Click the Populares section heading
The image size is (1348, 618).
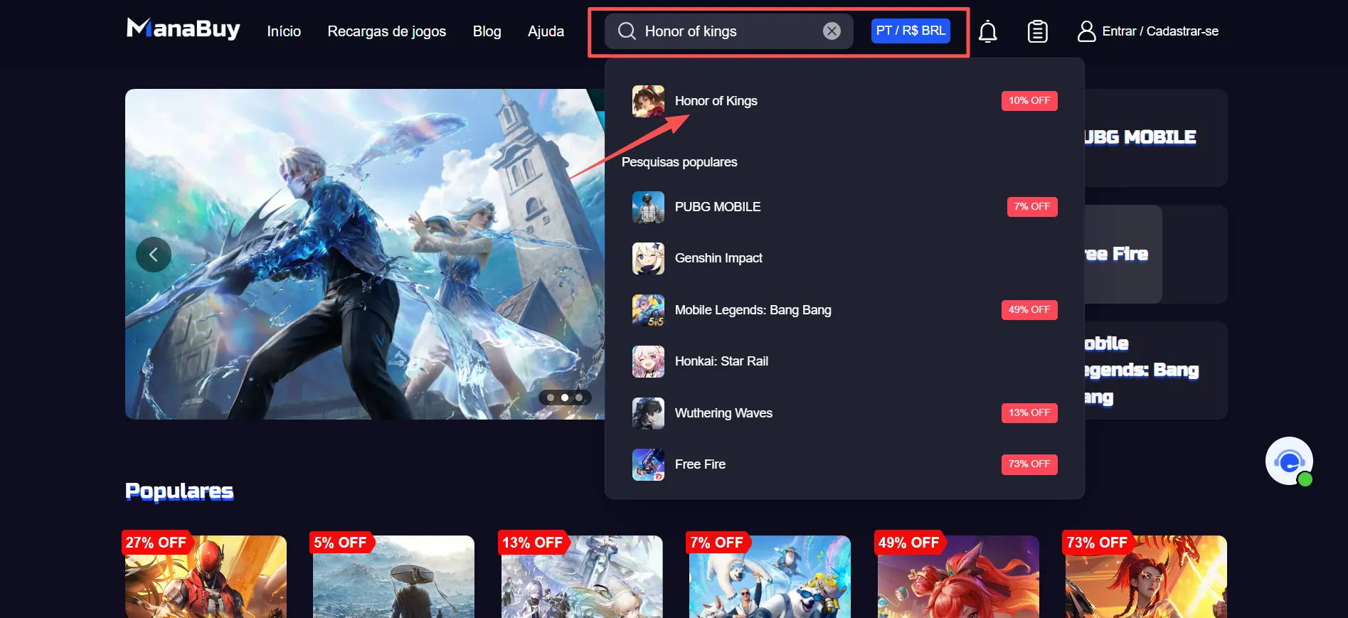[179, 491]
